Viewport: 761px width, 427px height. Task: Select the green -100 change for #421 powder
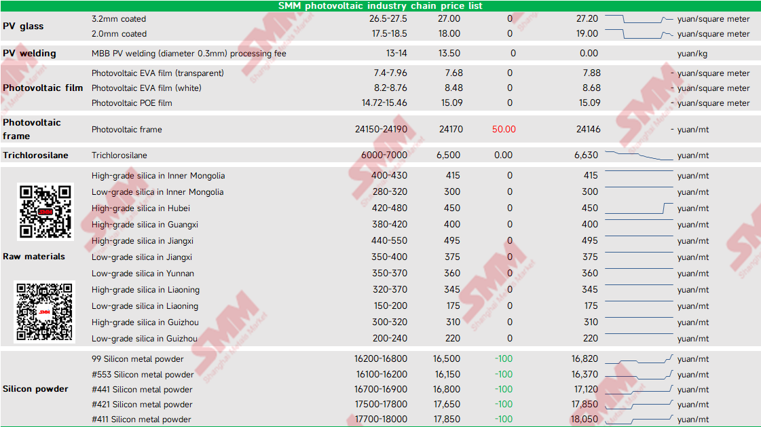pos(504,404)
